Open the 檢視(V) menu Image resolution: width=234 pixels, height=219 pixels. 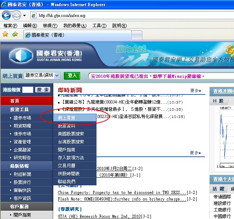[50, 26]
